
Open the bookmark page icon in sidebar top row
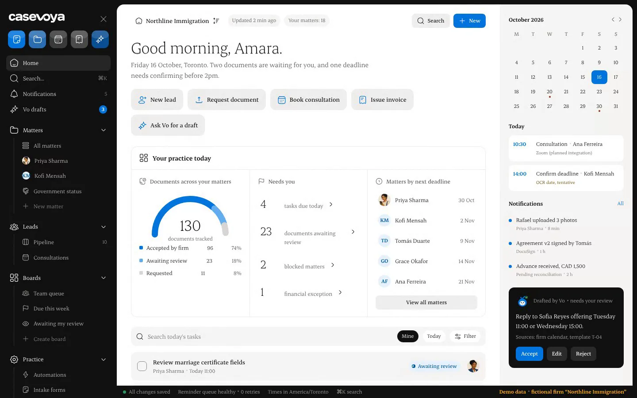(x=79, y=39)
